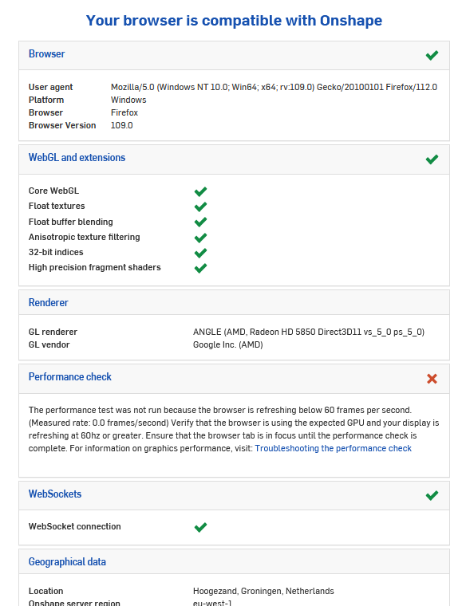
Task: Select the Browser section heading
Action: (47, 53)
